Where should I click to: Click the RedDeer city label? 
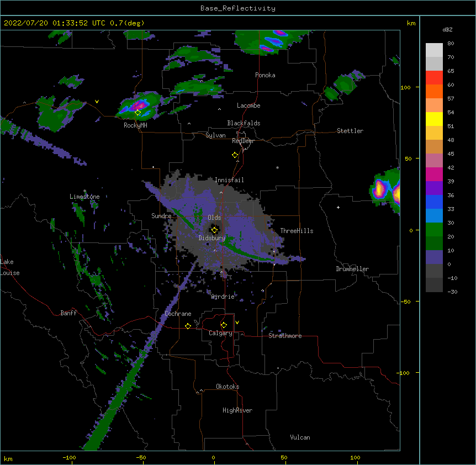coord(243,141)
